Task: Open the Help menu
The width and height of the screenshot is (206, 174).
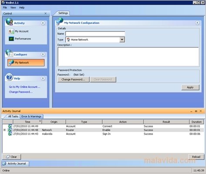Action: (x=22, y=7)
